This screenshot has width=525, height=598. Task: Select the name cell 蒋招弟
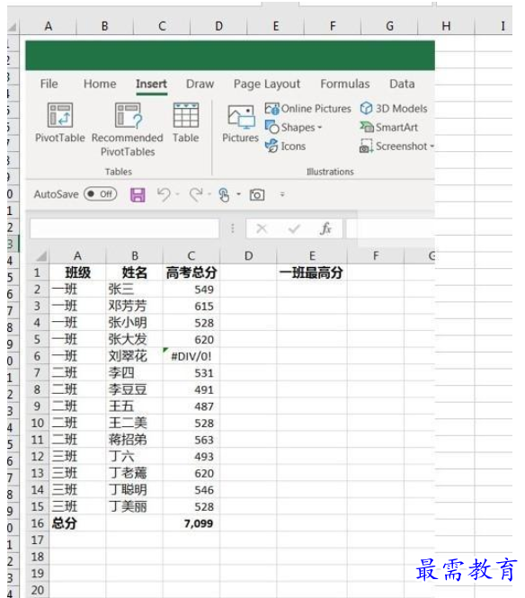click(135, 440)
